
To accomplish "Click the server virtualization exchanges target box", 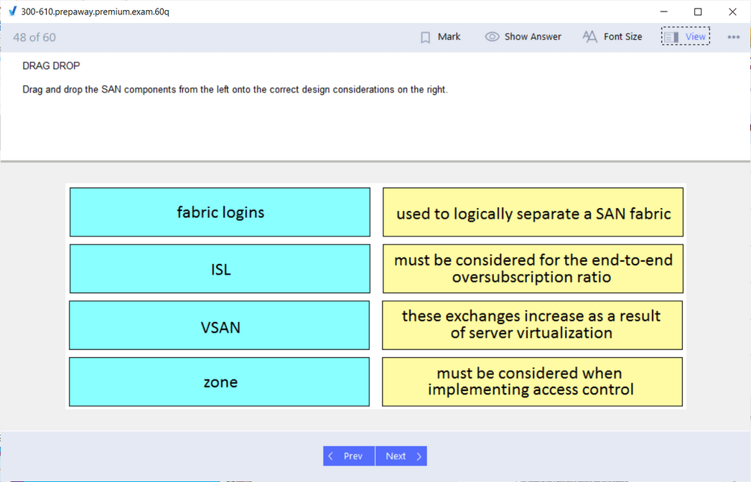I will [x=533, y=326].
